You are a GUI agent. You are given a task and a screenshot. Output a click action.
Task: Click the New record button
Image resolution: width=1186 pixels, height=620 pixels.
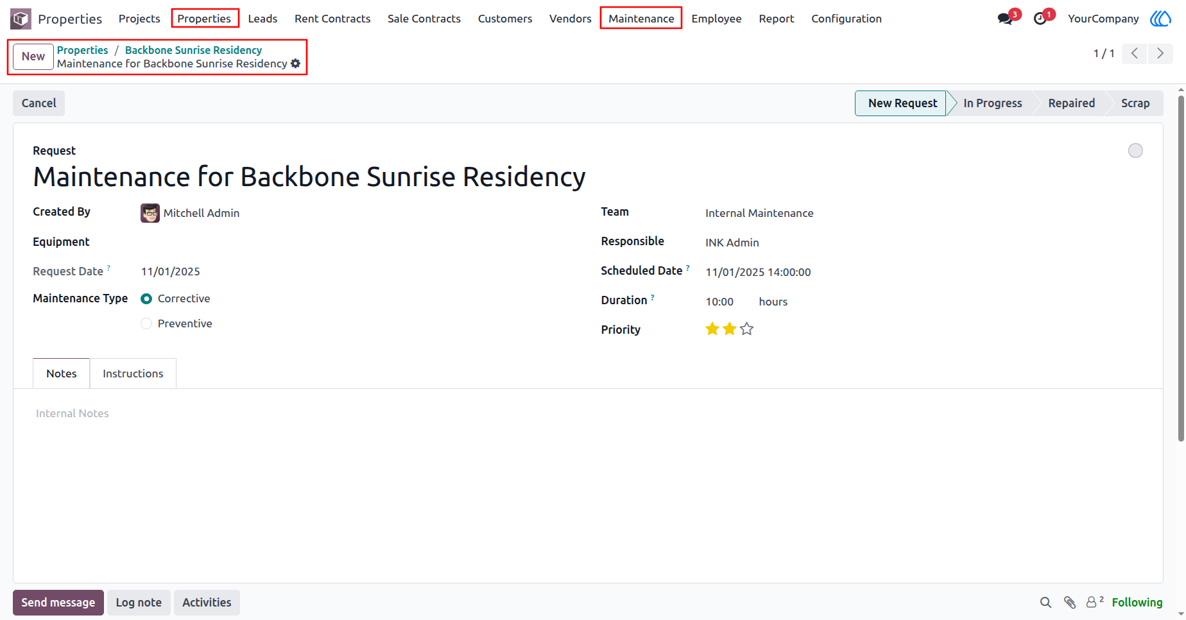click(x=33, y=56)
